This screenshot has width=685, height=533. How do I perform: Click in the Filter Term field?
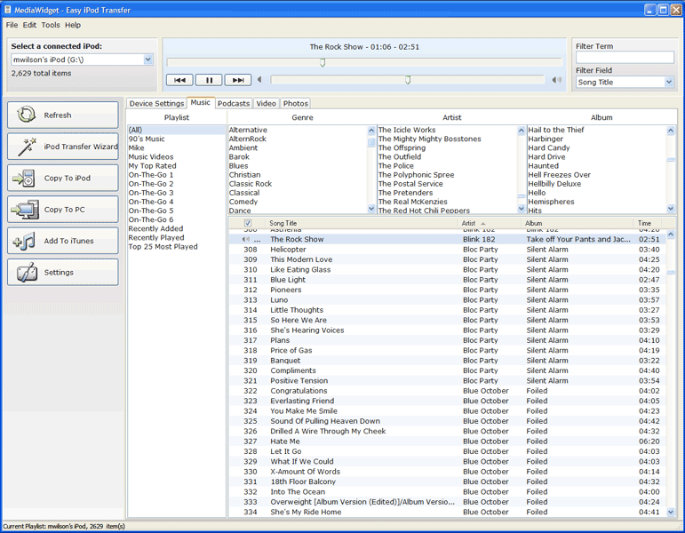[625, 57]
